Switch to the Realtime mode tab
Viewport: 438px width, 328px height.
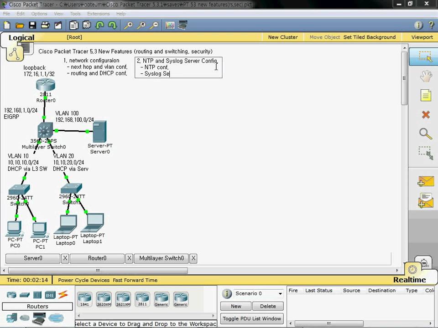pos(410,279)
